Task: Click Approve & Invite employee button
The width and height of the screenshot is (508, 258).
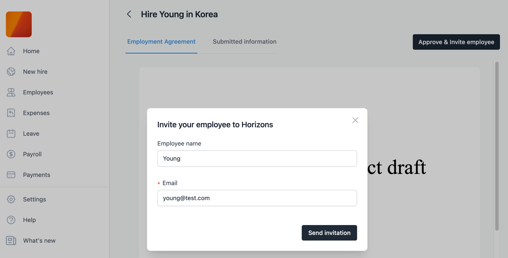Action: click(x=456, y=42)
